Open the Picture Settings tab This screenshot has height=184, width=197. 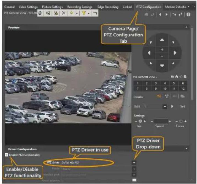[x=52, y=7]
